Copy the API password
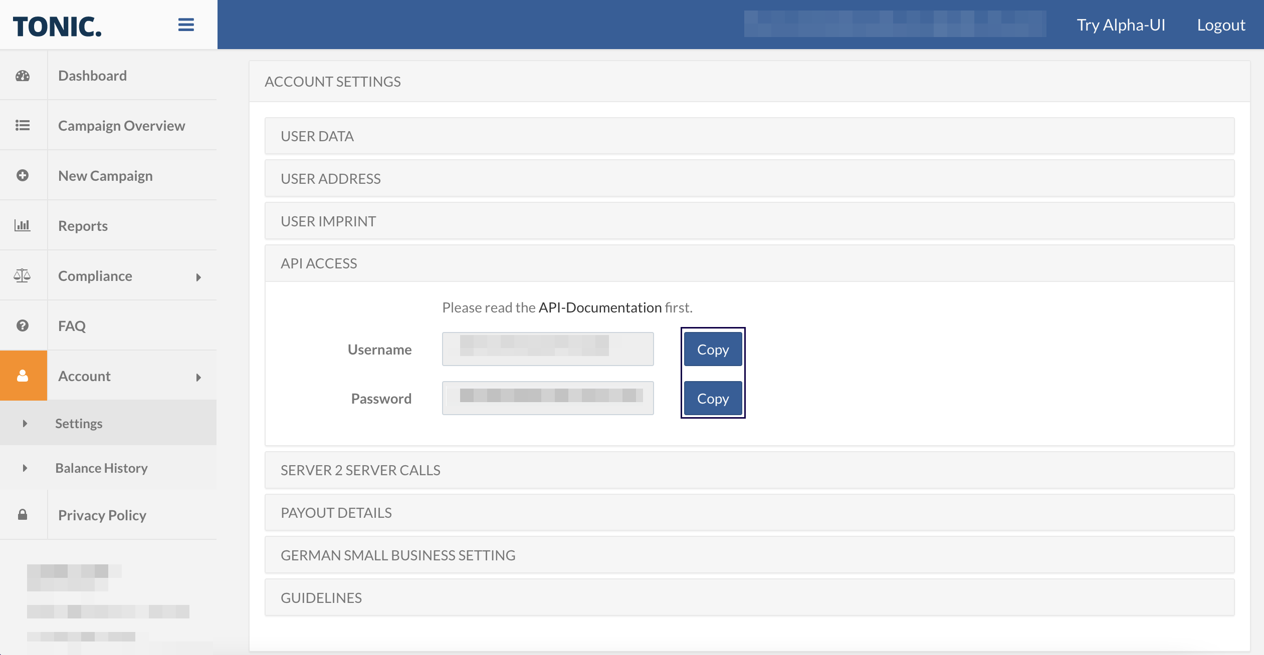The width and height of the screenshot is (1264, 655). 712,398
